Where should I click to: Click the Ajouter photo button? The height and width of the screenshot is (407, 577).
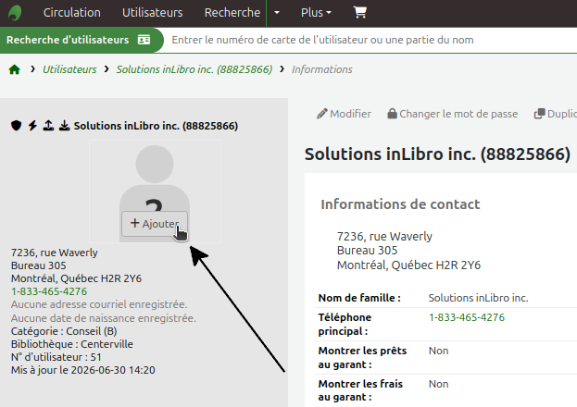tap(155, 224)
